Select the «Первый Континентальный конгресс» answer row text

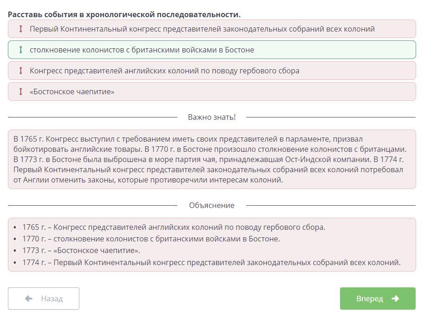click(202, 29)
